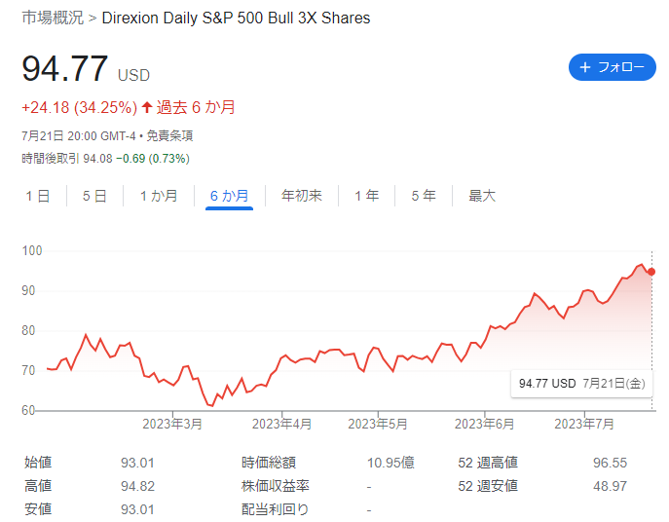Click the red data point at chart end

[x=651, y=272]
